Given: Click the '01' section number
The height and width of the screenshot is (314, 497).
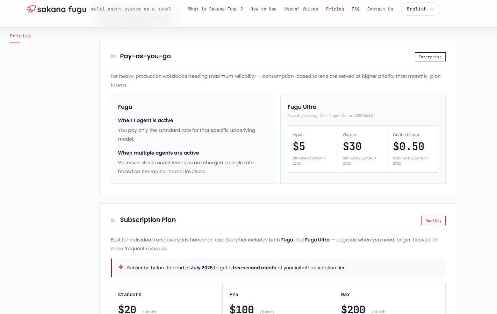Looking at the screenshot, I should coord(113,57).
